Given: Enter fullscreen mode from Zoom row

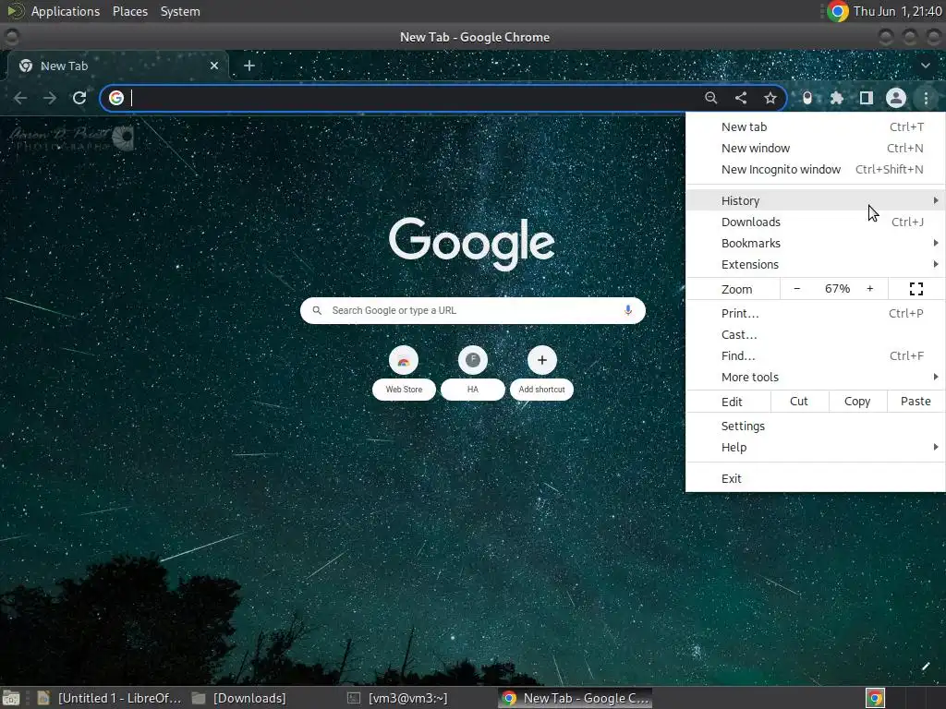Looking at the screenshot, I should tap(916, 289).
